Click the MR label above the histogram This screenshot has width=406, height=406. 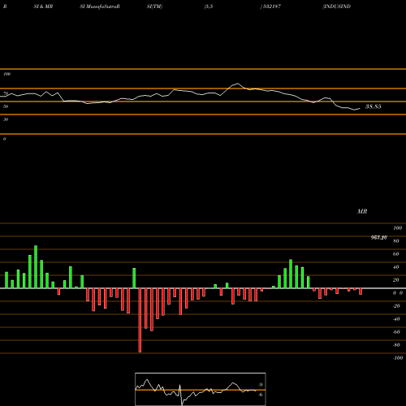(x=362, y=211)
